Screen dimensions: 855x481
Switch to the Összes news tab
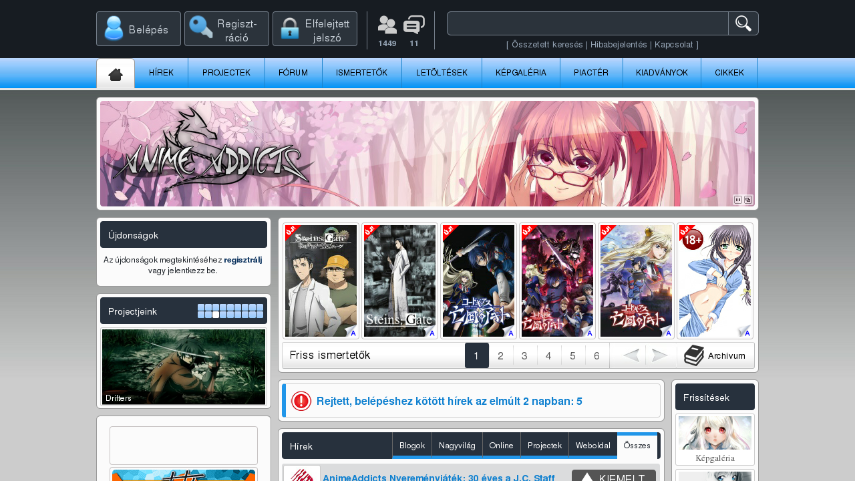(637, 445)
